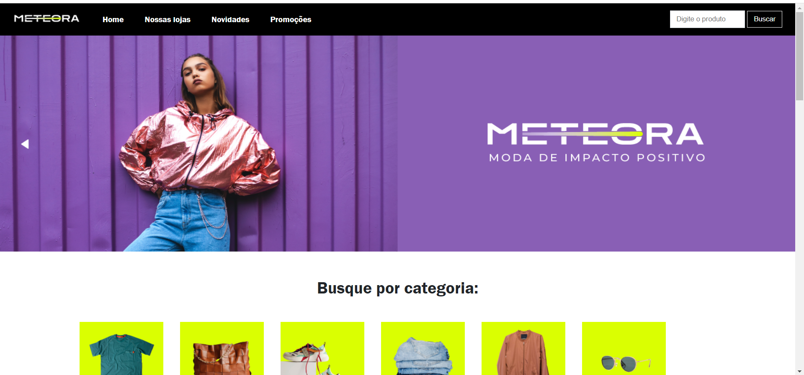Open the Novidades menu link
The image size is (804, 375).
(x=230, y=19)
